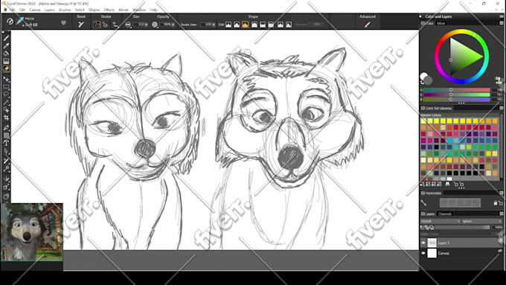
Task: Open the Advanced brush controls icon
Action: 368,25
